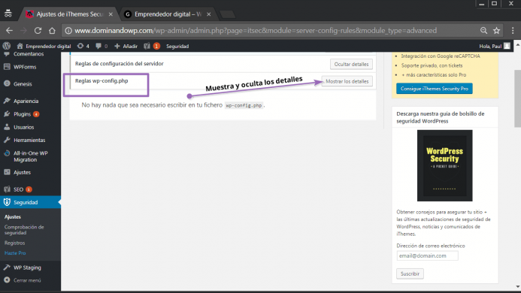This screenshot has height=293, width=521.
Task: Click the incognito icon at window top-left
Action: click(8, 14)
